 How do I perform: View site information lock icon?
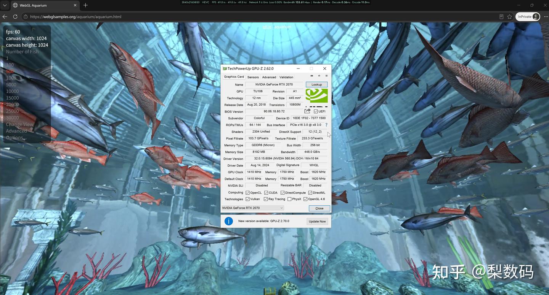26,17
